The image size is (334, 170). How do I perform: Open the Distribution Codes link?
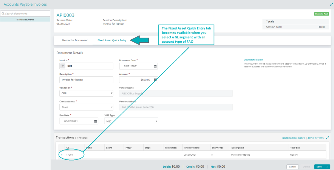click(x=294, y=138)
